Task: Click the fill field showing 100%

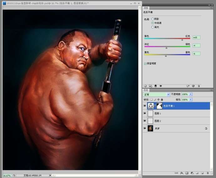Action: click(185, 100)
